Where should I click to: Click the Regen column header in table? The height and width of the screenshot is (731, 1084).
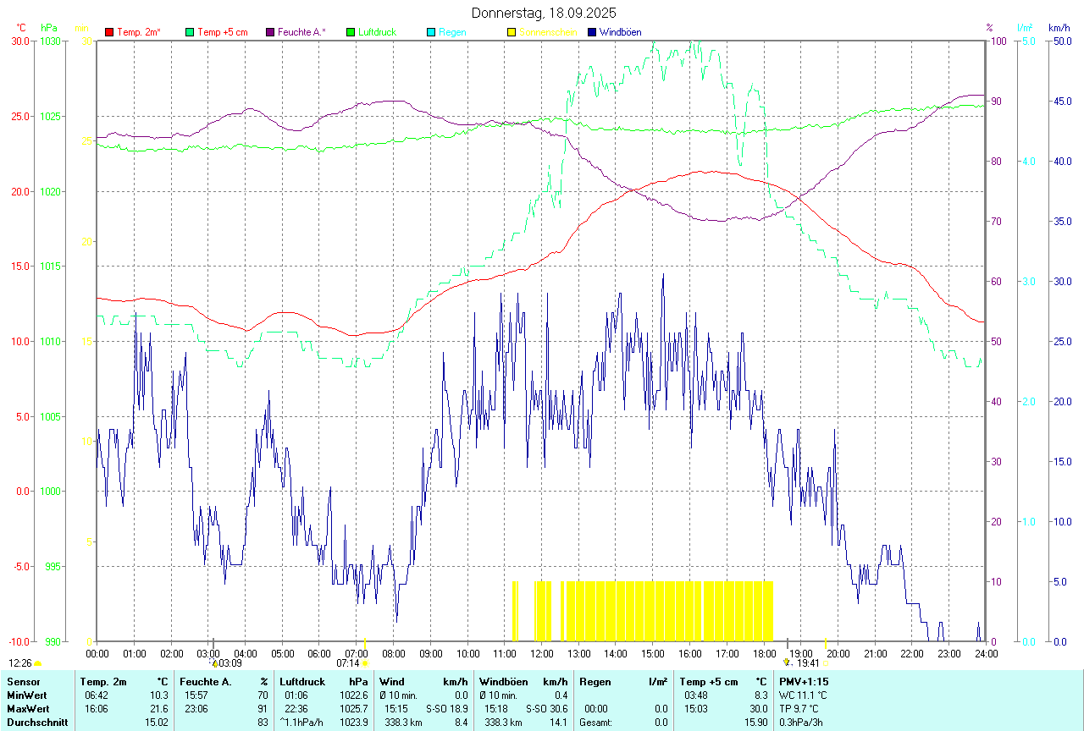(594, 681)
